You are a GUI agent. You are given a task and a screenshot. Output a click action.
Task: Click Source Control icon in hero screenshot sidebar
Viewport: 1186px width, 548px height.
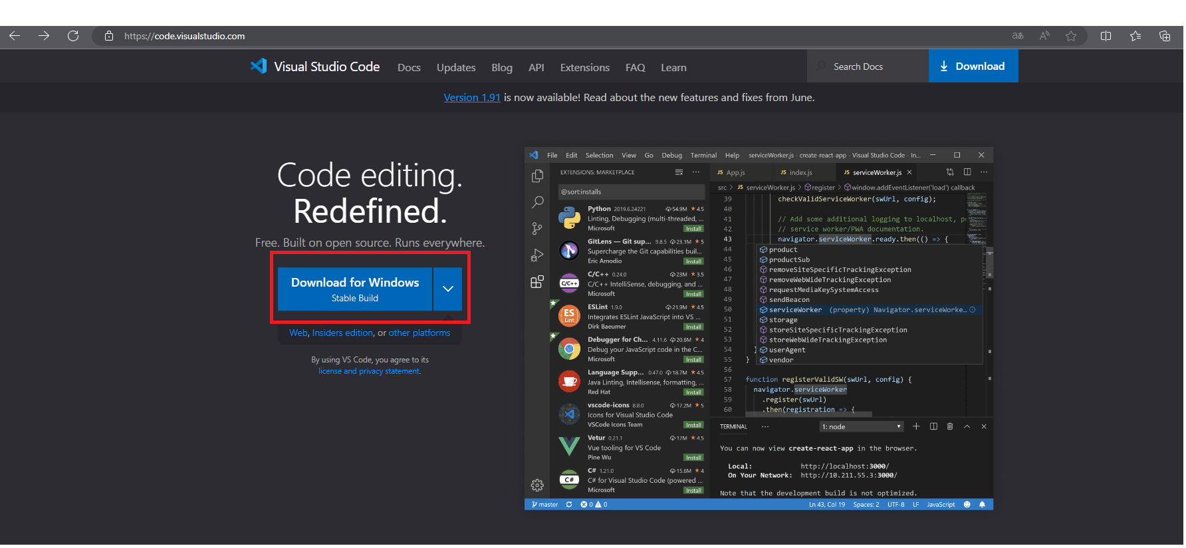tap(537, 229)
